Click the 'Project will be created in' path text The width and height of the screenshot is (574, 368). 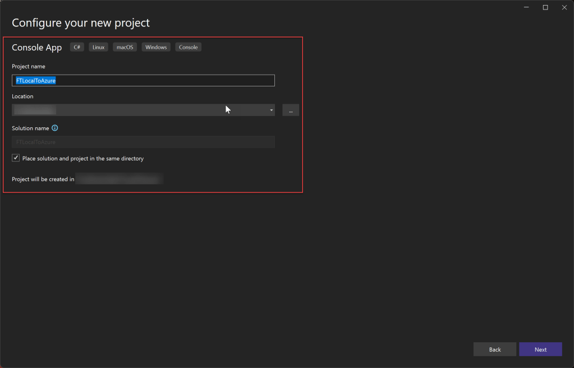pos(119,180)
